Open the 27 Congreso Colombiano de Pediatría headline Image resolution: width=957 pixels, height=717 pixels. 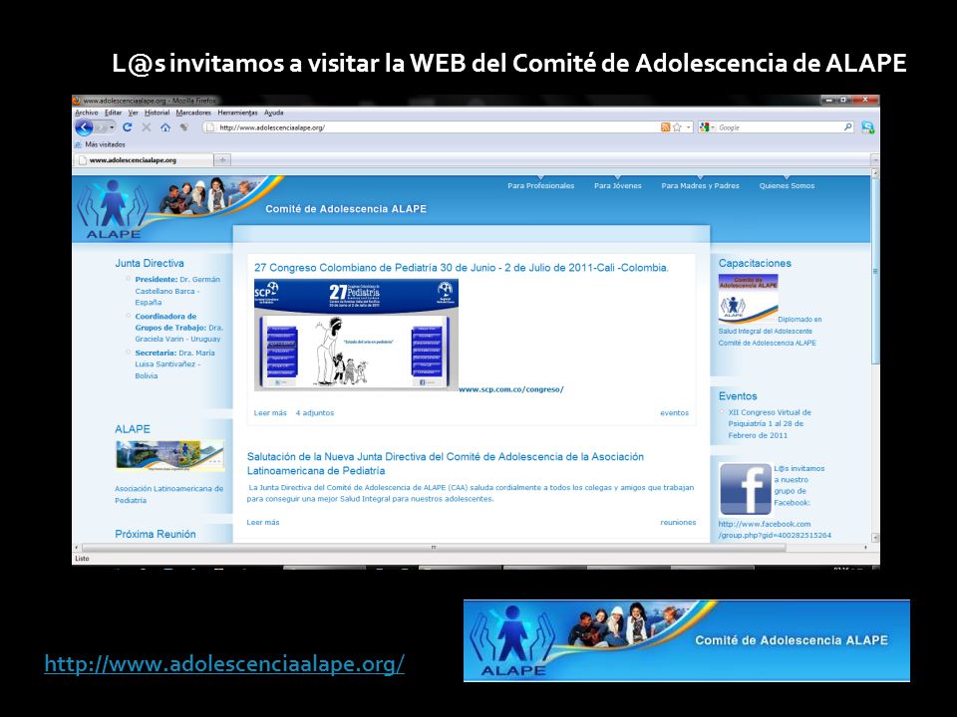[461, 268]
